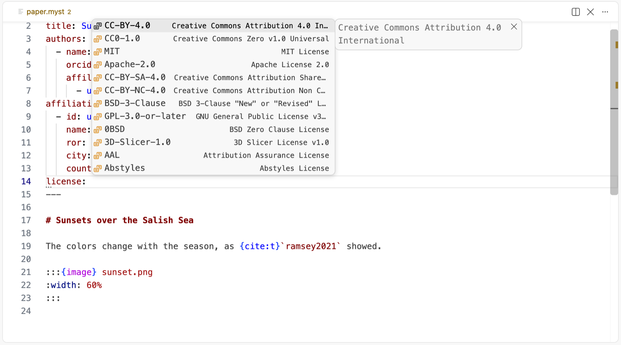Click the vertical editor scrollbar
This screenshot has height=345, width=621.
click(x=614, y=112)
